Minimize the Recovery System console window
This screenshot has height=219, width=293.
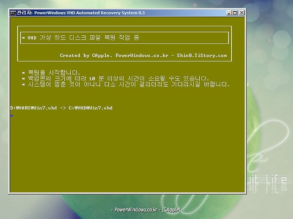(x=229, y=13)
